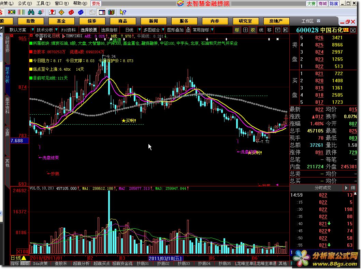Open the 帮助 menu
Image resolution: width=361 pixels, height=269 pixels.
point(80,3)
